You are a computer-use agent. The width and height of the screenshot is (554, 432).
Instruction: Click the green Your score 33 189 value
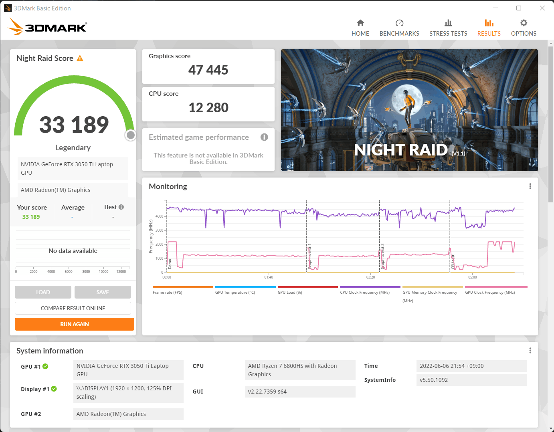pos(31,217)
